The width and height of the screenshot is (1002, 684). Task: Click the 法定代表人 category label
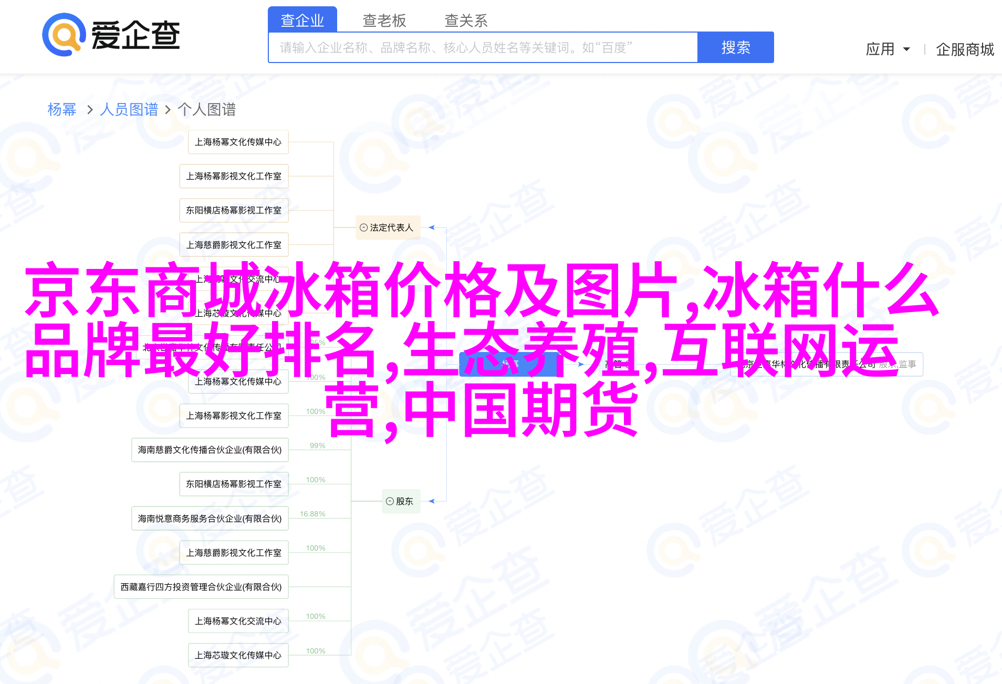point(392,227)
